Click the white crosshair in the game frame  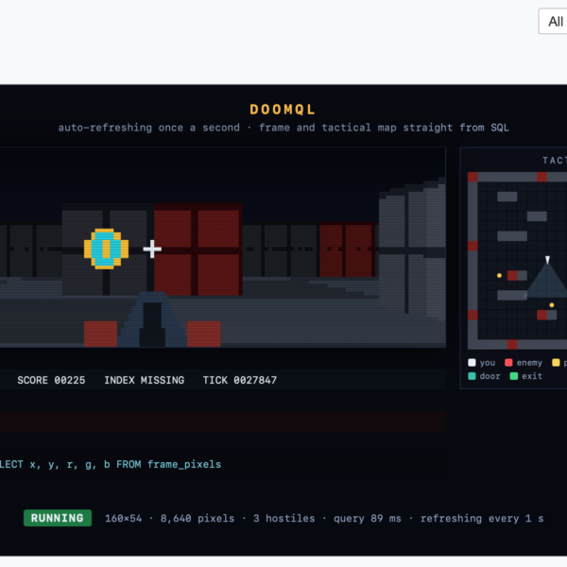point(152,249)
